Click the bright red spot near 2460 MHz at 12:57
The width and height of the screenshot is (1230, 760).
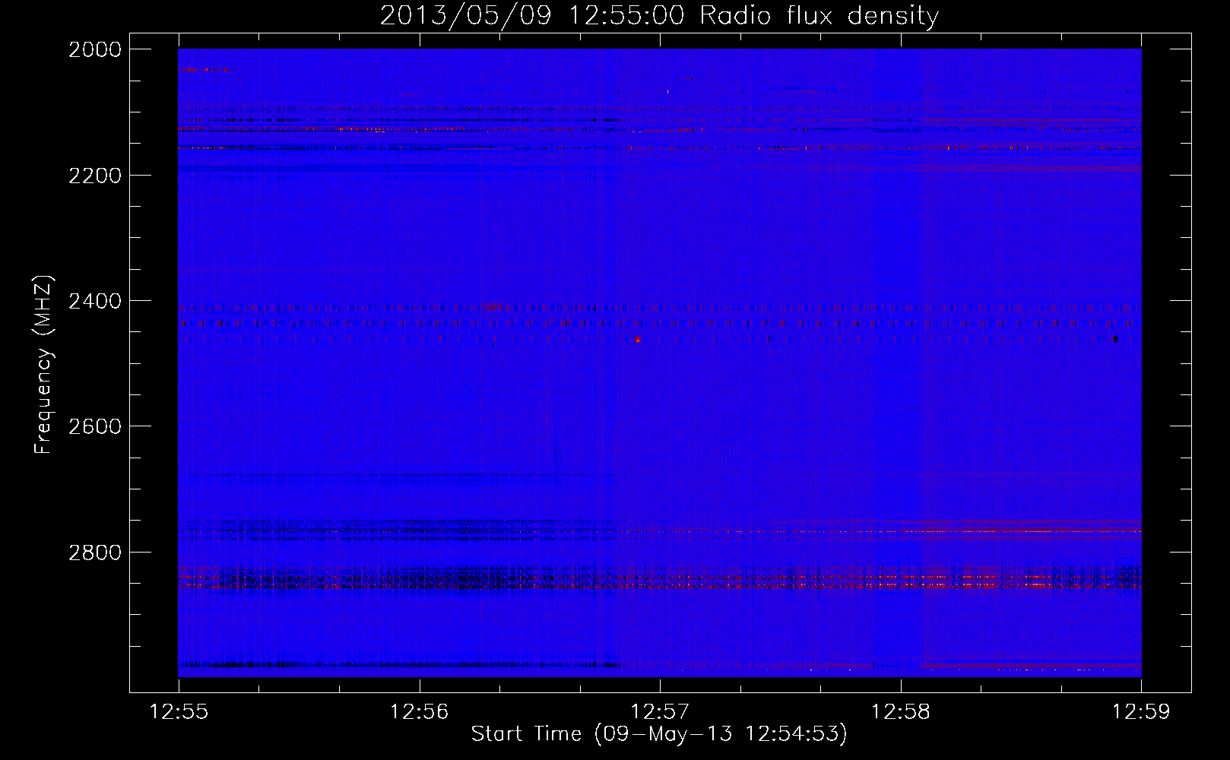click(638, 340)
